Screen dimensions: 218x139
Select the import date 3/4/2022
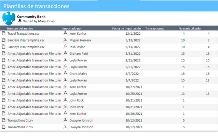tap(132, 80)
